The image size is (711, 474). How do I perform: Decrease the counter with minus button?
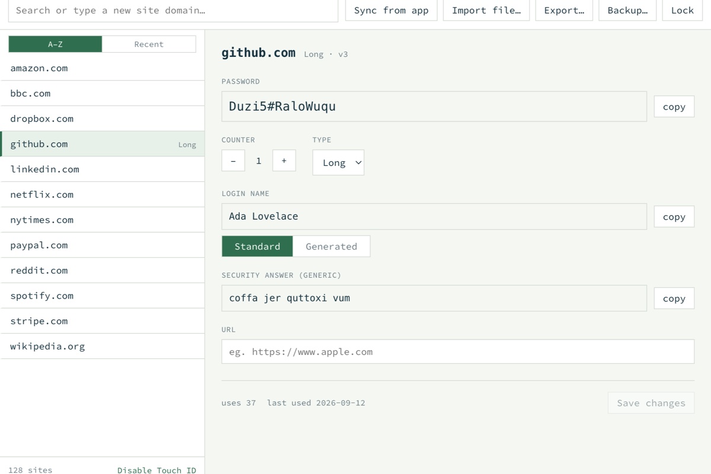click(233, 161)
